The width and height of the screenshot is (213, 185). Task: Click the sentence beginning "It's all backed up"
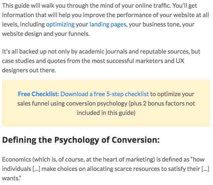[101, 61]
